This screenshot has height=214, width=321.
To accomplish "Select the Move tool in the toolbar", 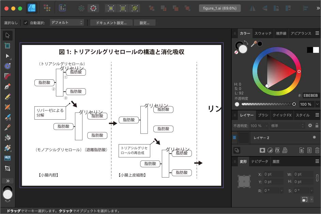I will point(7,35).
